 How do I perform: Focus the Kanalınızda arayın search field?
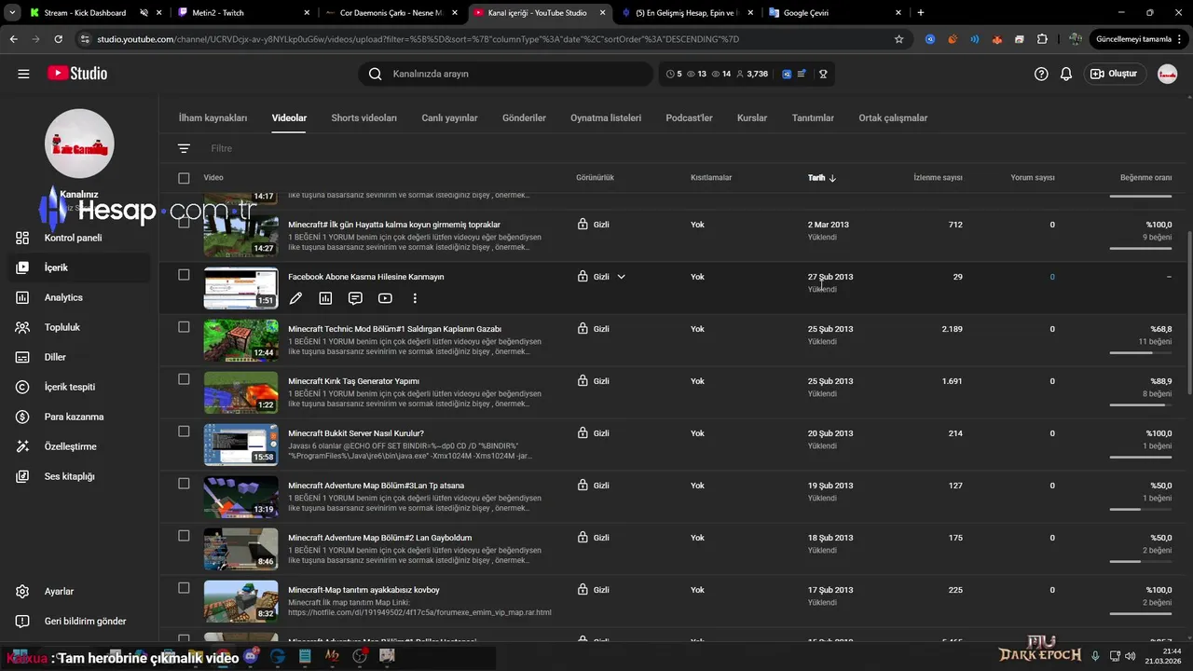click(x=505, y=74)
